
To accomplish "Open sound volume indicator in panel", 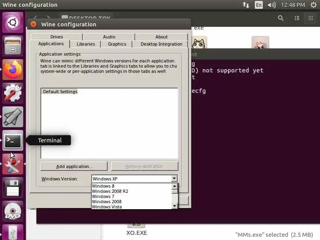I will pyautogui.click(x=272, y=5).
